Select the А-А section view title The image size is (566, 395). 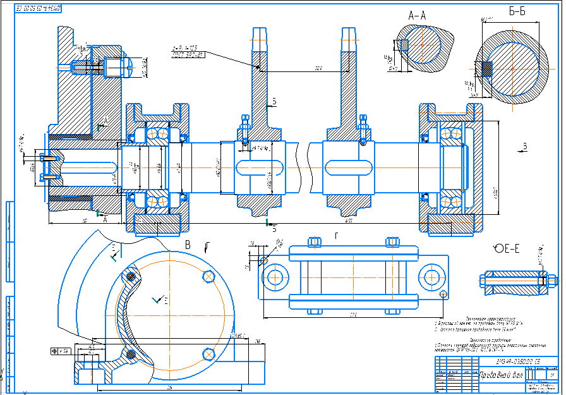coord(418,16)
